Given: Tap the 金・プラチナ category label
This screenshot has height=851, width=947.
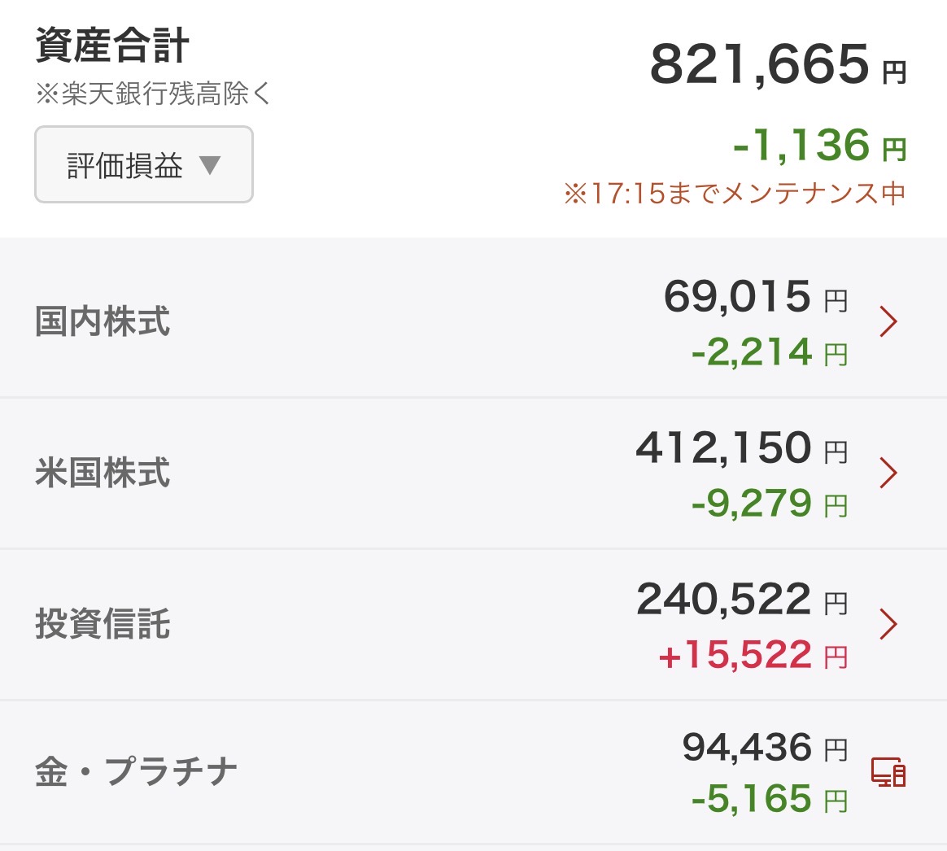Looking at the screenshot, I should (x=136, y=772).
